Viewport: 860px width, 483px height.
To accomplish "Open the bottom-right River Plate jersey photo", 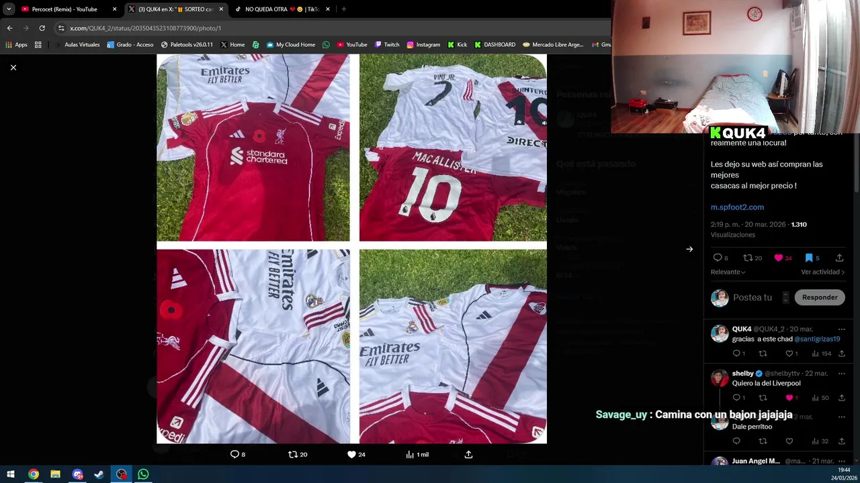I will (x=453, y=346).
